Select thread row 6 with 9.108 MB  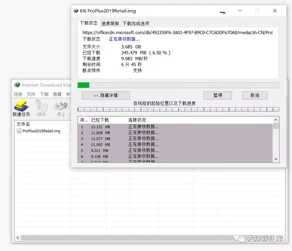(175, 157)
